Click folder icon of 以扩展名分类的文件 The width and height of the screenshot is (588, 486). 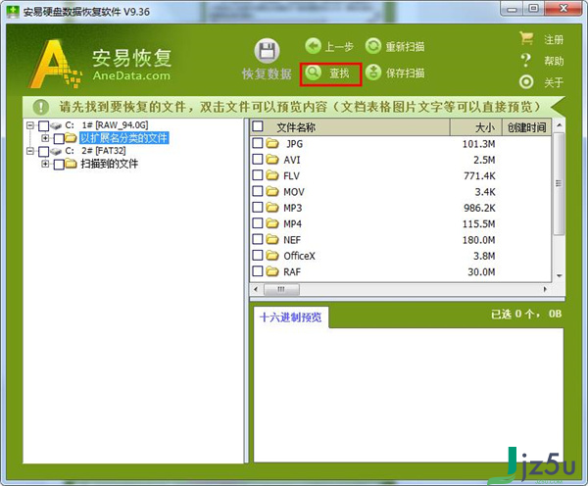(x=71, y=138)
